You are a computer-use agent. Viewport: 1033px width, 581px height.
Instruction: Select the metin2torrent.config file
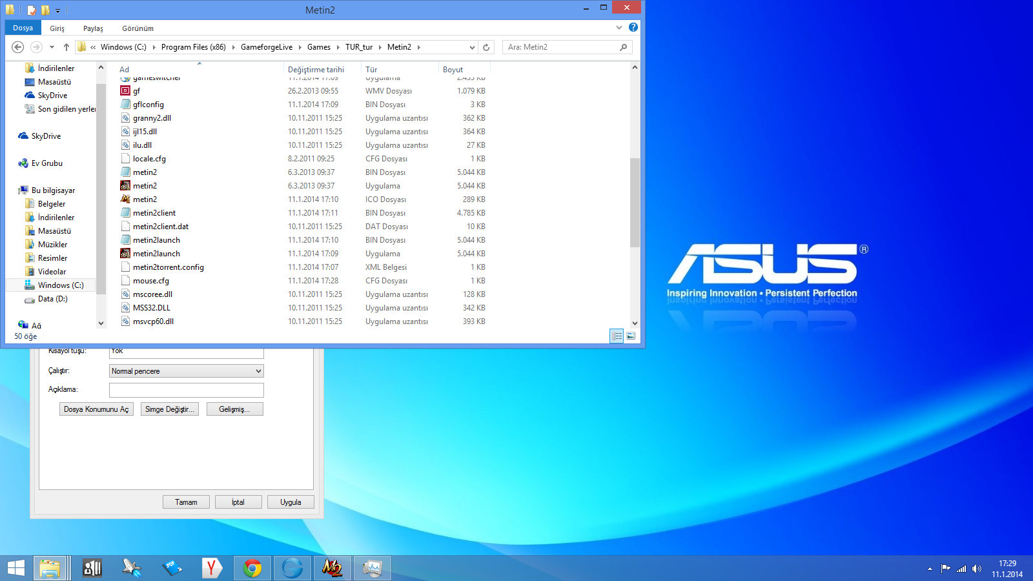(x=168, y=267)
